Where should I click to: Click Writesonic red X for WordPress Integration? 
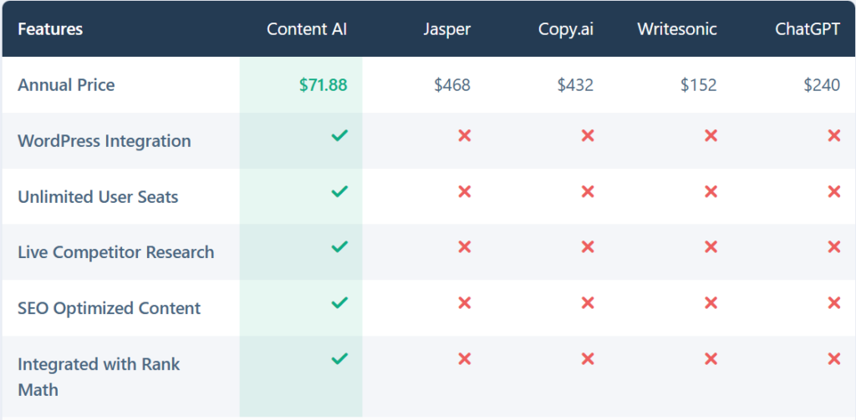[711, 135]
